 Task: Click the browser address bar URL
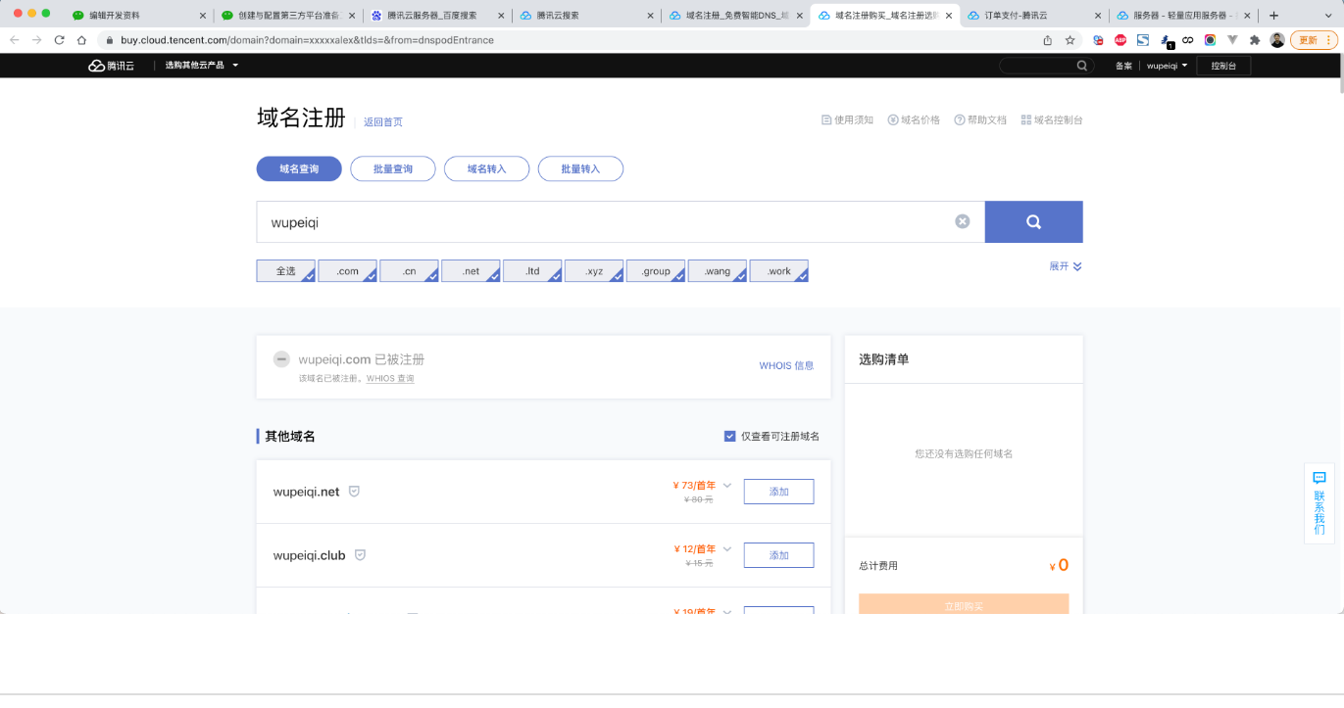(x=308, y=40)
